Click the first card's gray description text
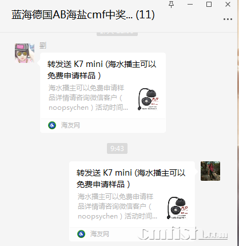Viewport: 239px width, 246px height. (88, 98)
